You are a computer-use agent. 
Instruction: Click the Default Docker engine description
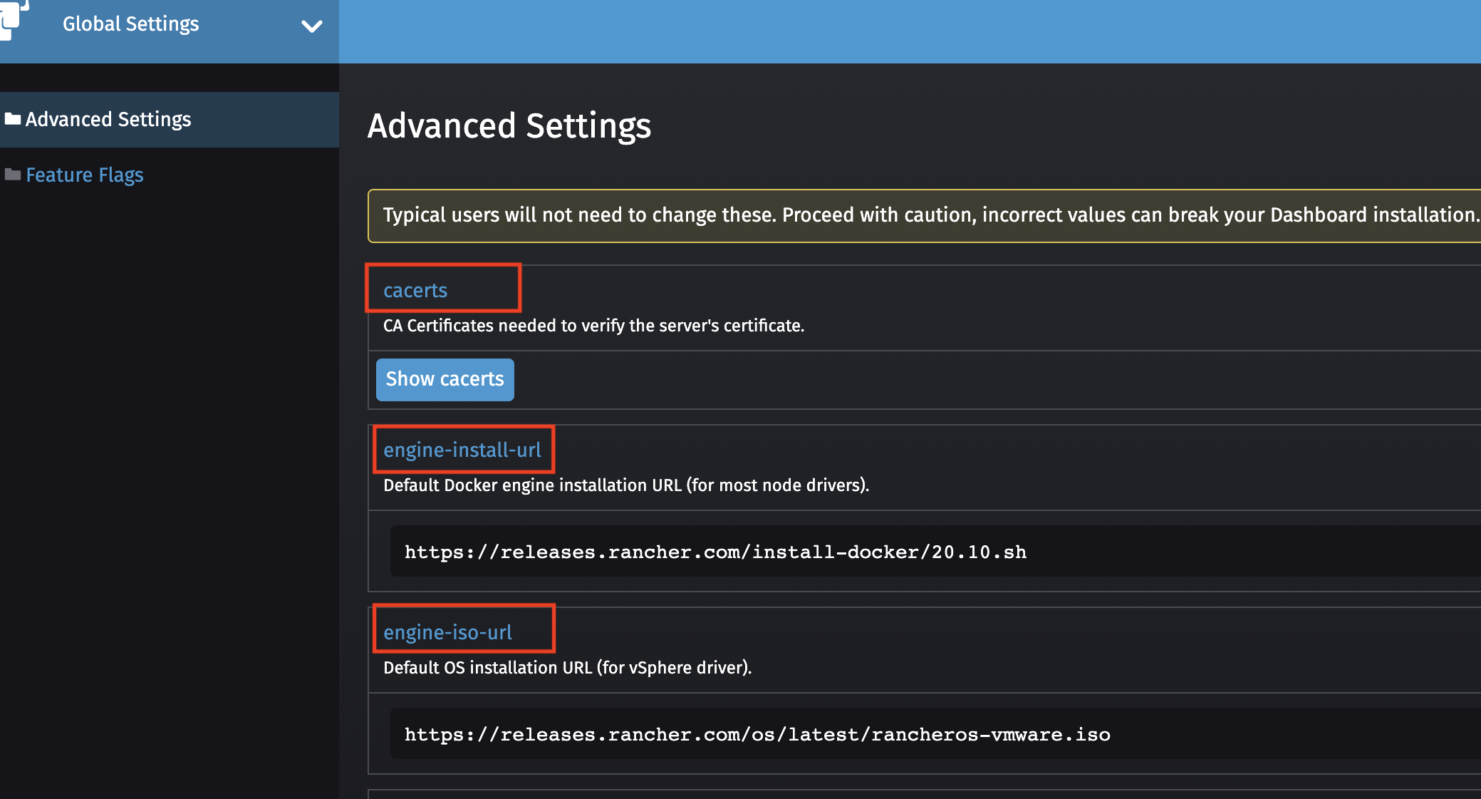[626, 485]
